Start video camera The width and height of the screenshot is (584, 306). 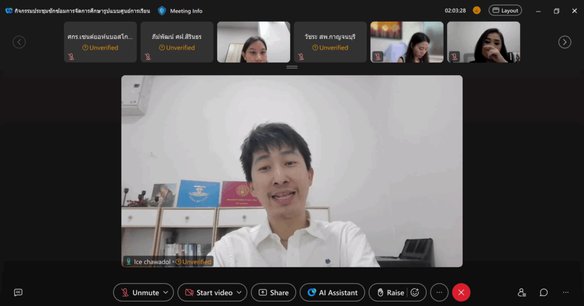(208, 292)
